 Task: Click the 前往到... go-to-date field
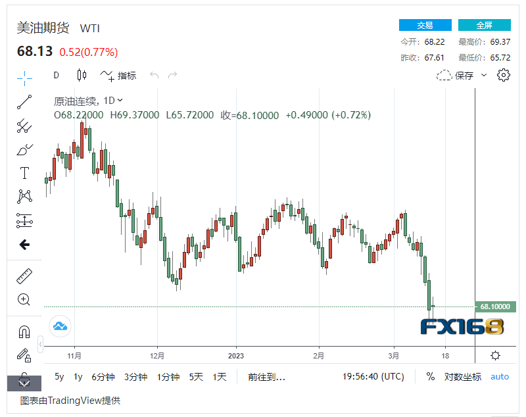coord(266,377)
